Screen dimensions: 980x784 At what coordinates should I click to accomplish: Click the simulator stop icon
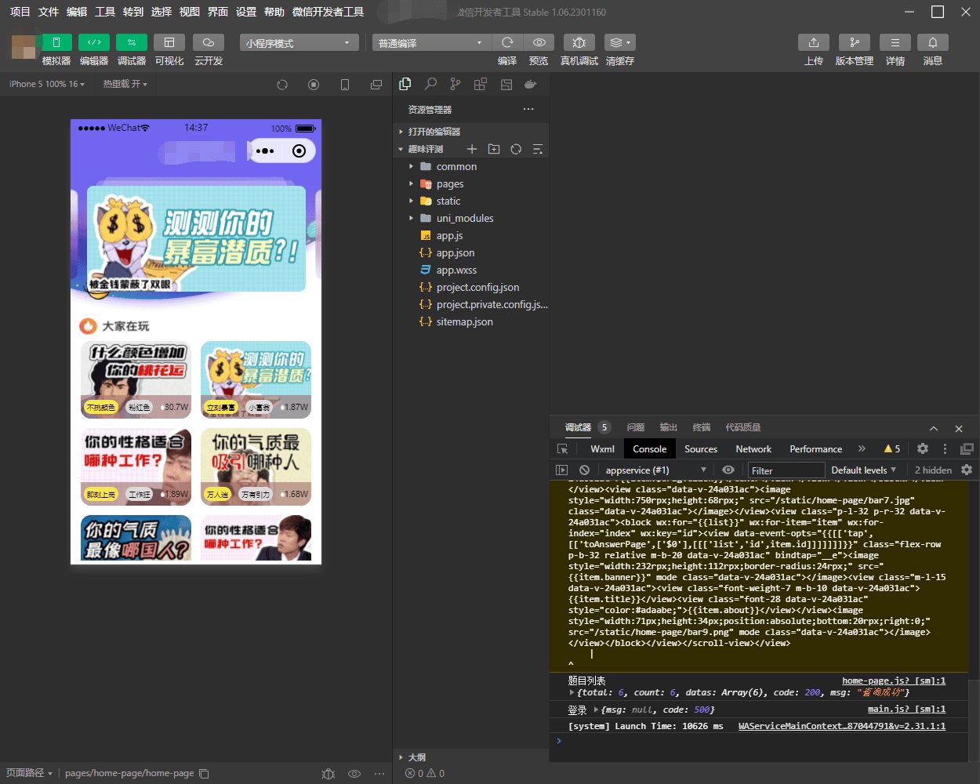[x=314, y=85]
